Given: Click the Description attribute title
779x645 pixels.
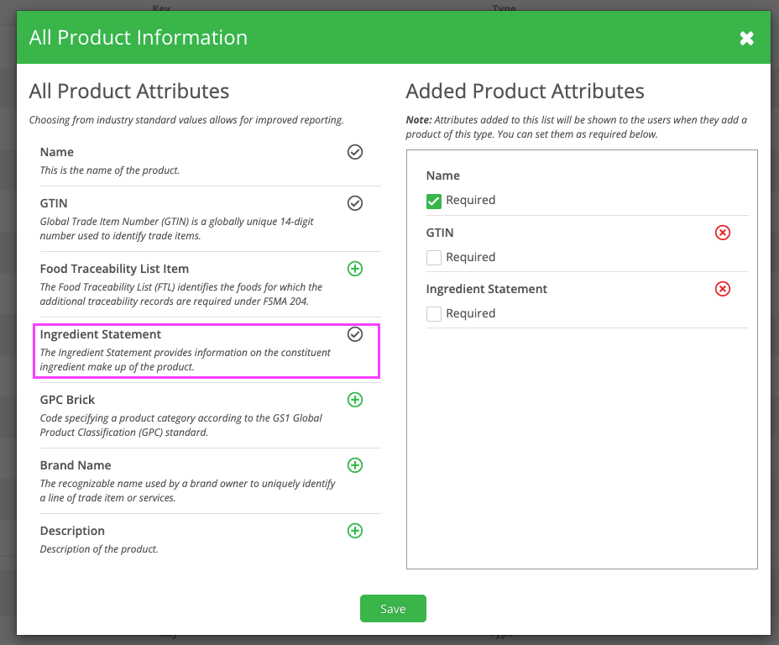Looking at the screenshot, I should click(x=72, y=531).
